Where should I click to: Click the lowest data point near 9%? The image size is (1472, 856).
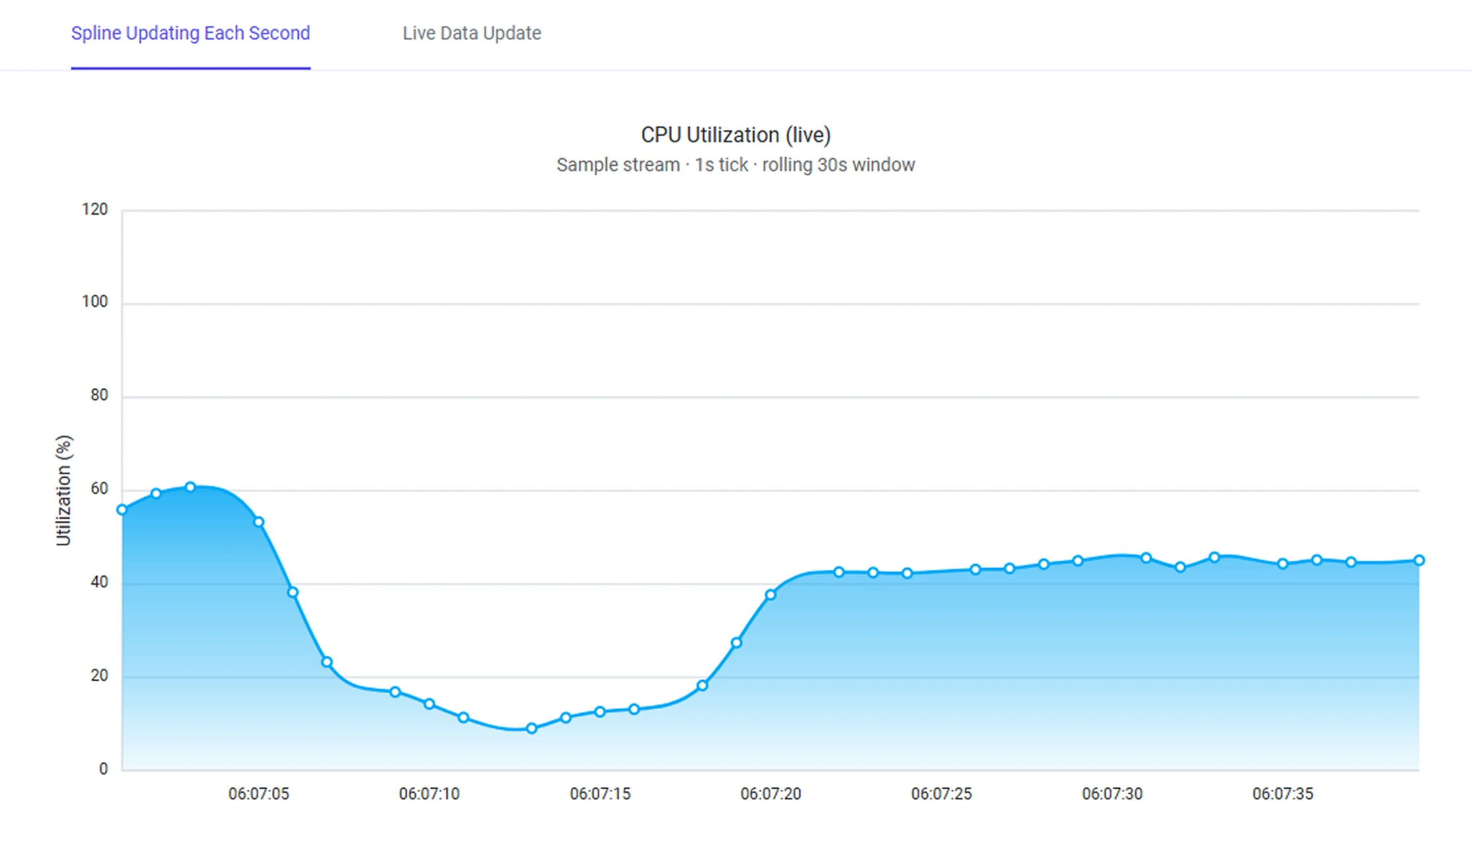click(532, 728)
